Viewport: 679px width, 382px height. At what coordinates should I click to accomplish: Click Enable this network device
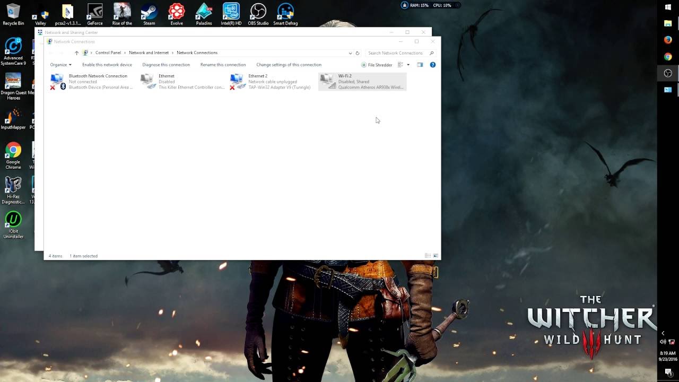pos(107,65)
